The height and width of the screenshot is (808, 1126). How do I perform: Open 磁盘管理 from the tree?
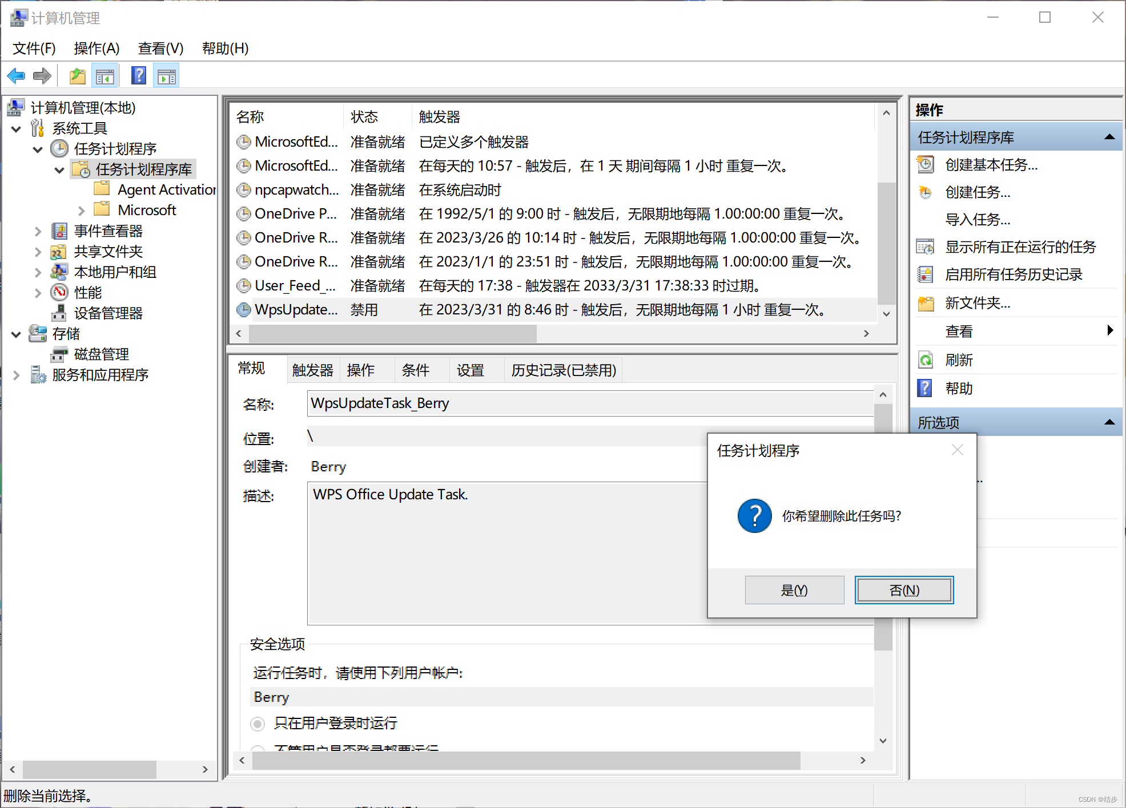pos(101,354)
